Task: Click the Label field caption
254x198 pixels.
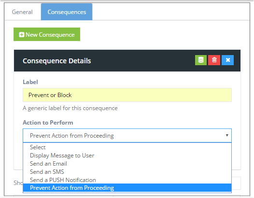Action: tap(30, 82)
